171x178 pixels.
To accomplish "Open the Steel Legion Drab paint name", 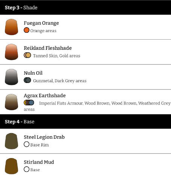I will pyautogui.click(x=44, y=137).
